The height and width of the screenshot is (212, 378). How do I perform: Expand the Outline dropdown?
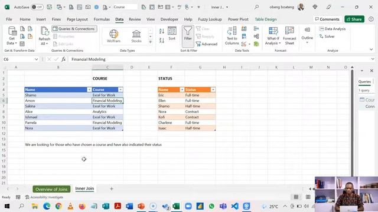point(307,35)
